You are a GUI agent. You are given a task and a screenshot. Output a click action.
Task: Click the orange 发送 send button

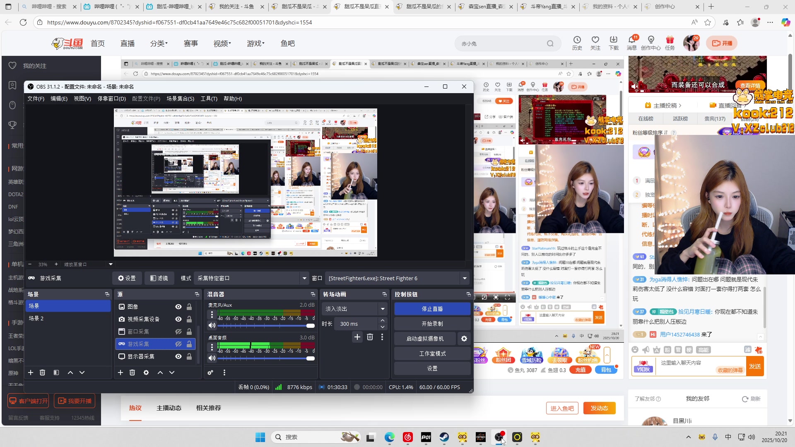click(754, 366)
